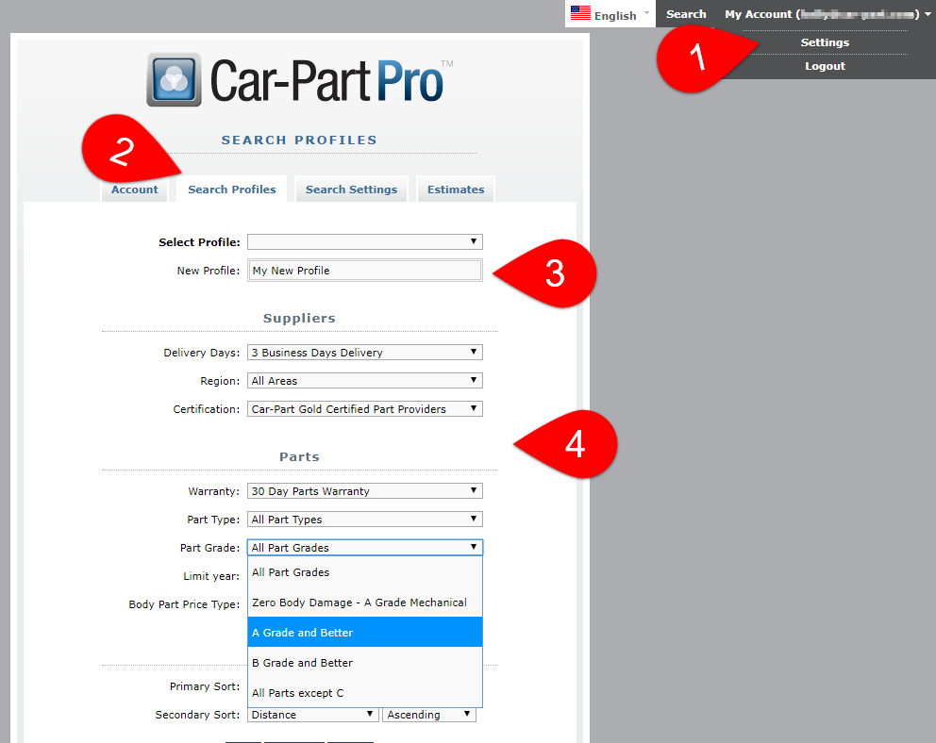Click the Primary Sort label

pos(204,686)
